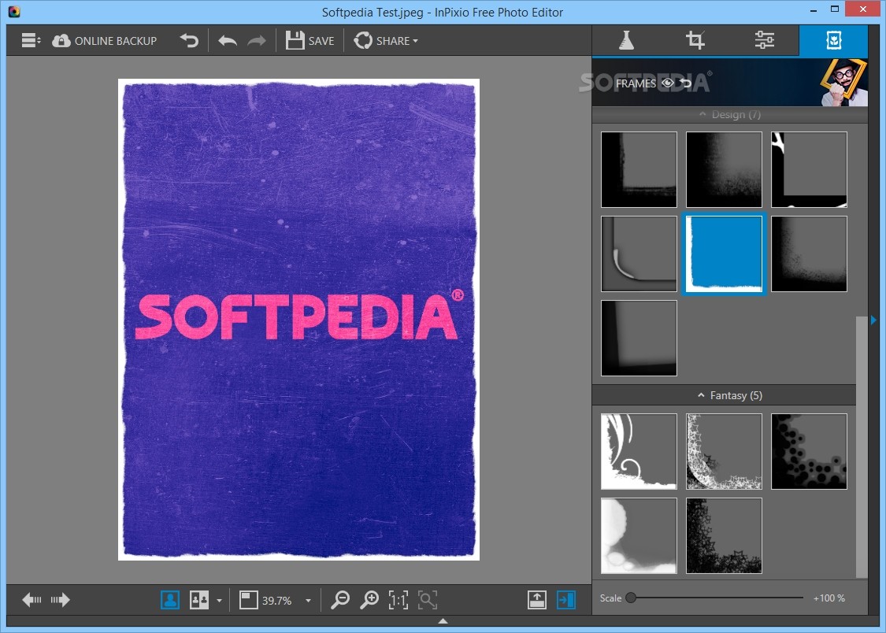Toggle single image view mode

tap(170, 599)
